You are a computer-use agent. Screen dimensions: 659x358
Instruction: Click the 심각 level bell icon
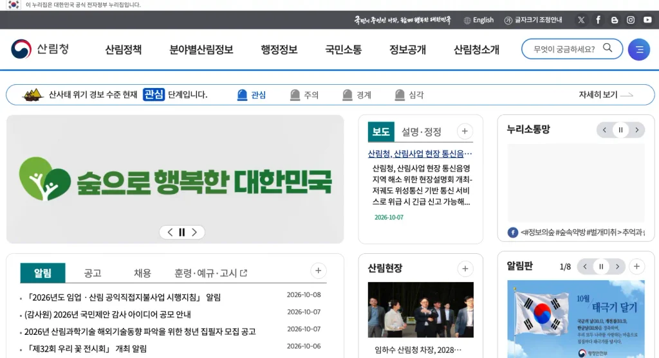400,95
